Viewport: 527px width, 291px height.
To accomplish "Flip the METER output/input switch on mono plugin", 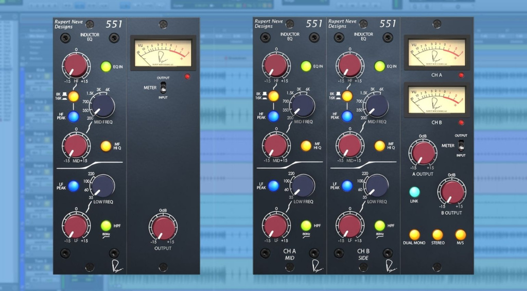I will click(163, 88).
